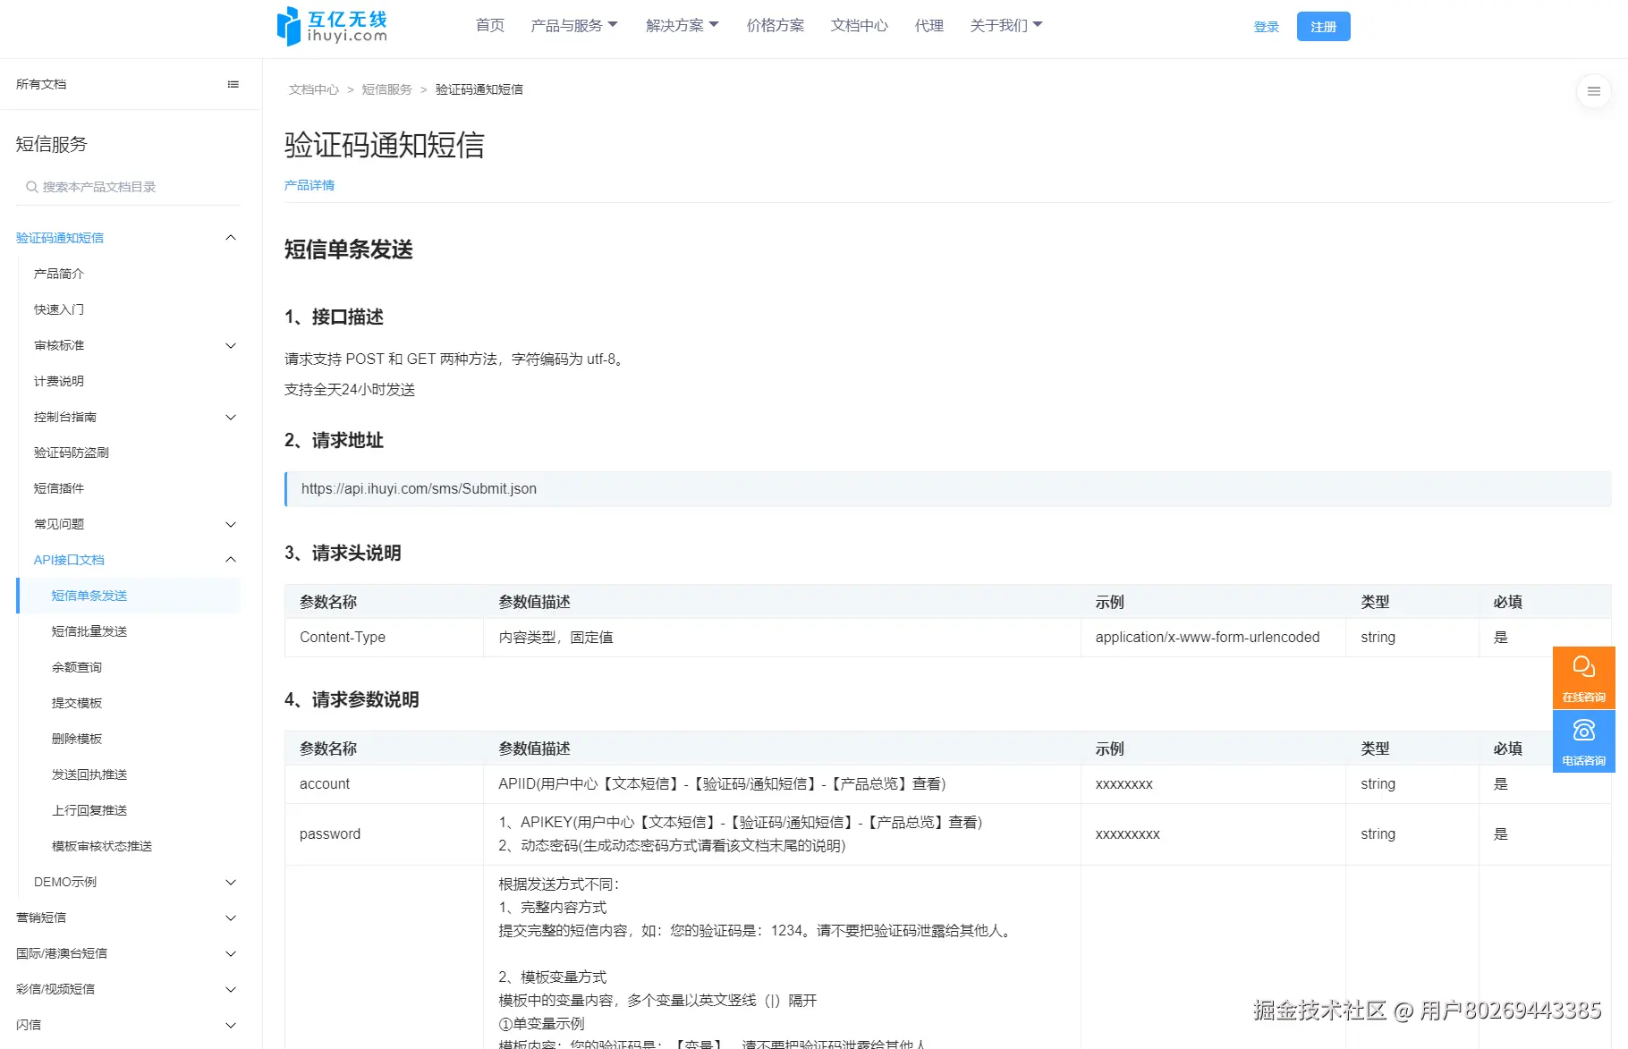
Task: Expand the DEMO示例 chevron
Action: (231, 882)
